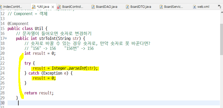Click line number 23 in the gutter
The image size is (223, 108).
click(x=2, y=68)
